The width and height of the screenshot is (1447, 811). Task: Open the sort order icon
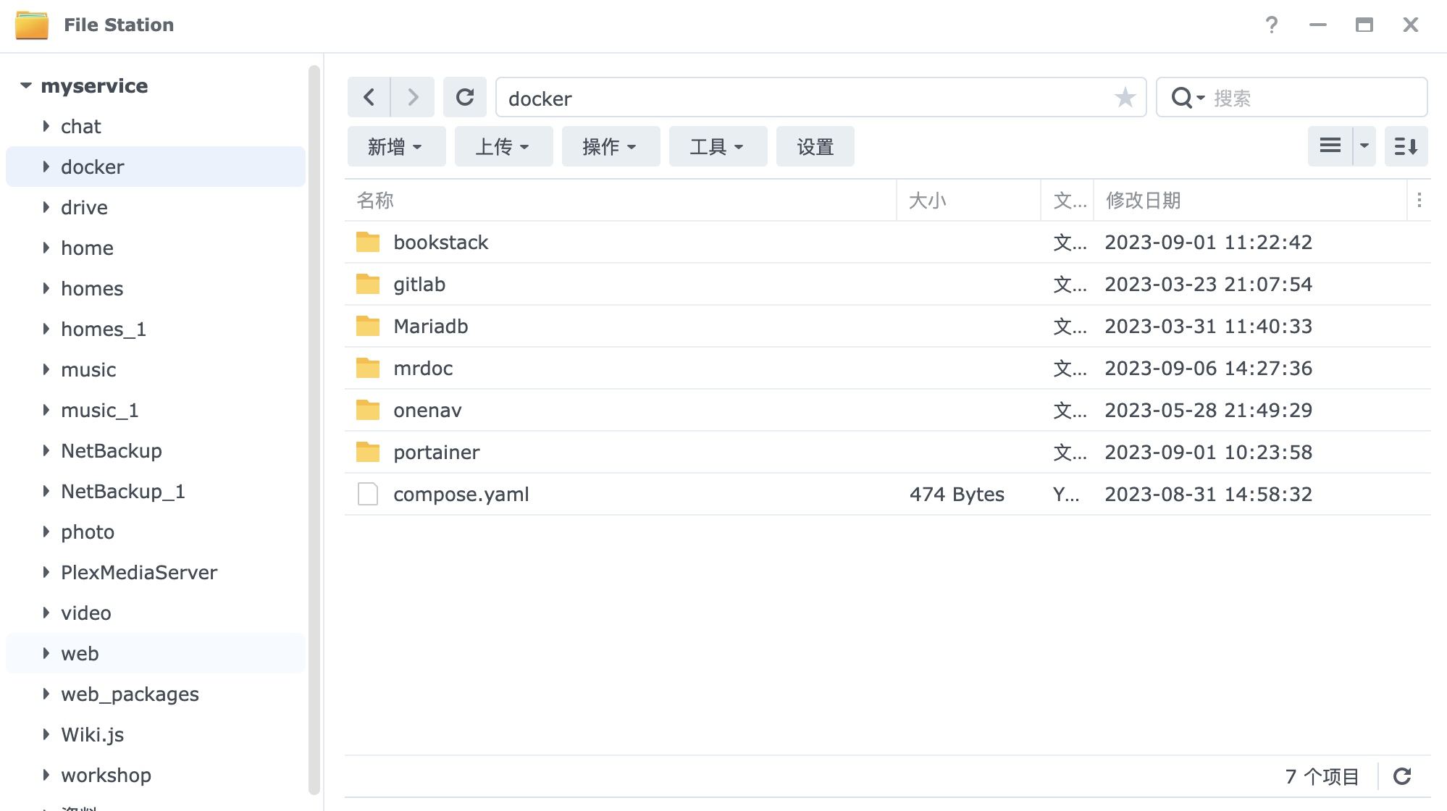coord(1406,146)
